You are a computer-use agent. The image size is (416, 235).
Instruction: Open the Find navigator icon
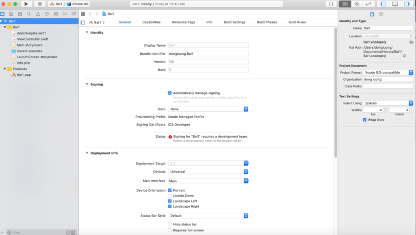pos(28,13)
